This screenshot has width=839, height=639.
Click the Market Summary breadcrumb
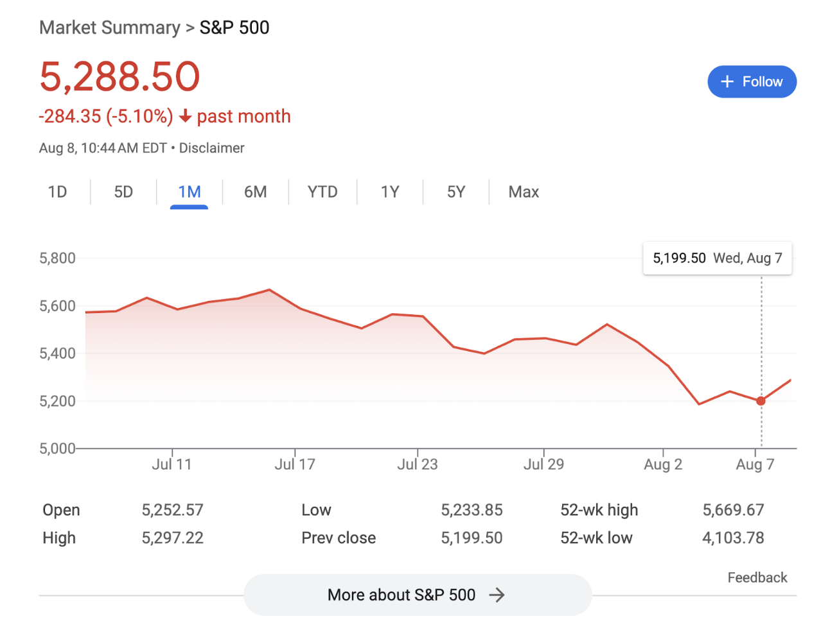coord(110,28)
